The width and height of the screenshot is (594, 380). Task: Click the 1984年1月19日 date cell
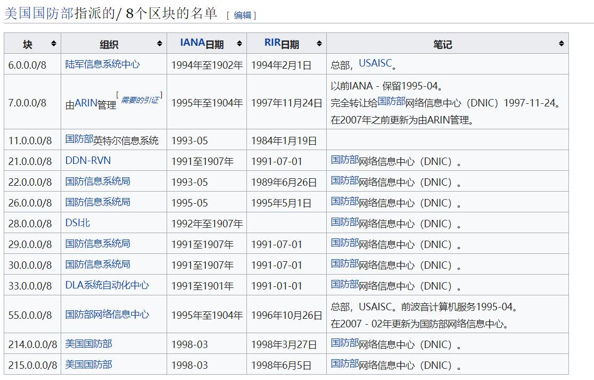click(x=287, y=140)
